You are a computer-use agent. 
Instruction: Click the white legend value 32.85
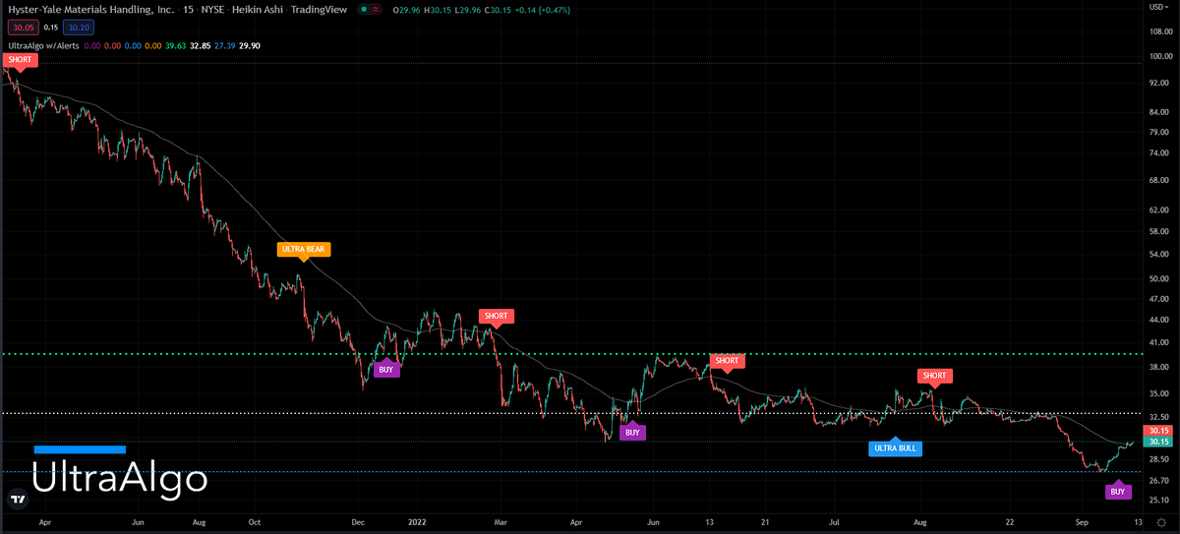point(201,44)
